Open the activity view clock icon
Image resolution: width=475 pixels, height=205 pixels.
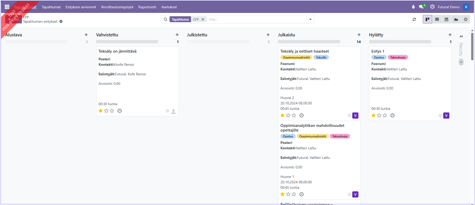click(x=465, y=19)
